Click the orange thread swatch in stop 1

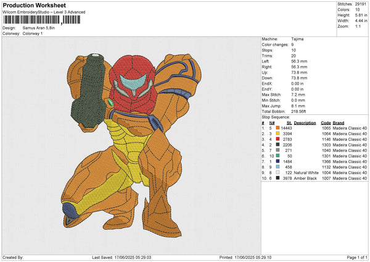(278, 127)
